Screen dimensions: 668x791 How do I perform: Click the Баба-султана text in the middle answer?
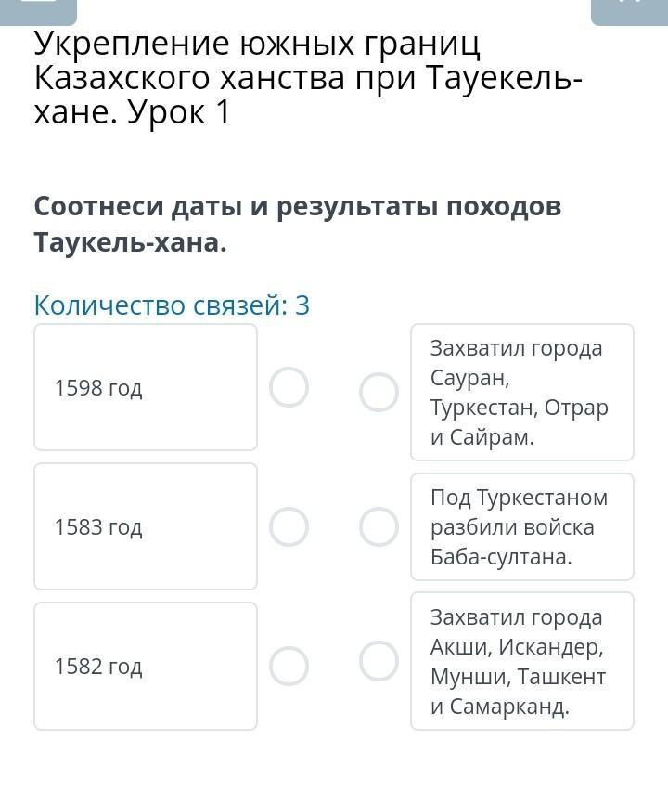click(501, 557)
